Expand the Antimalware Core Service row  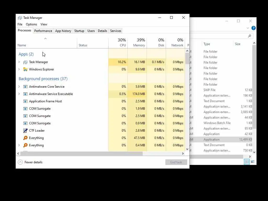19,87
